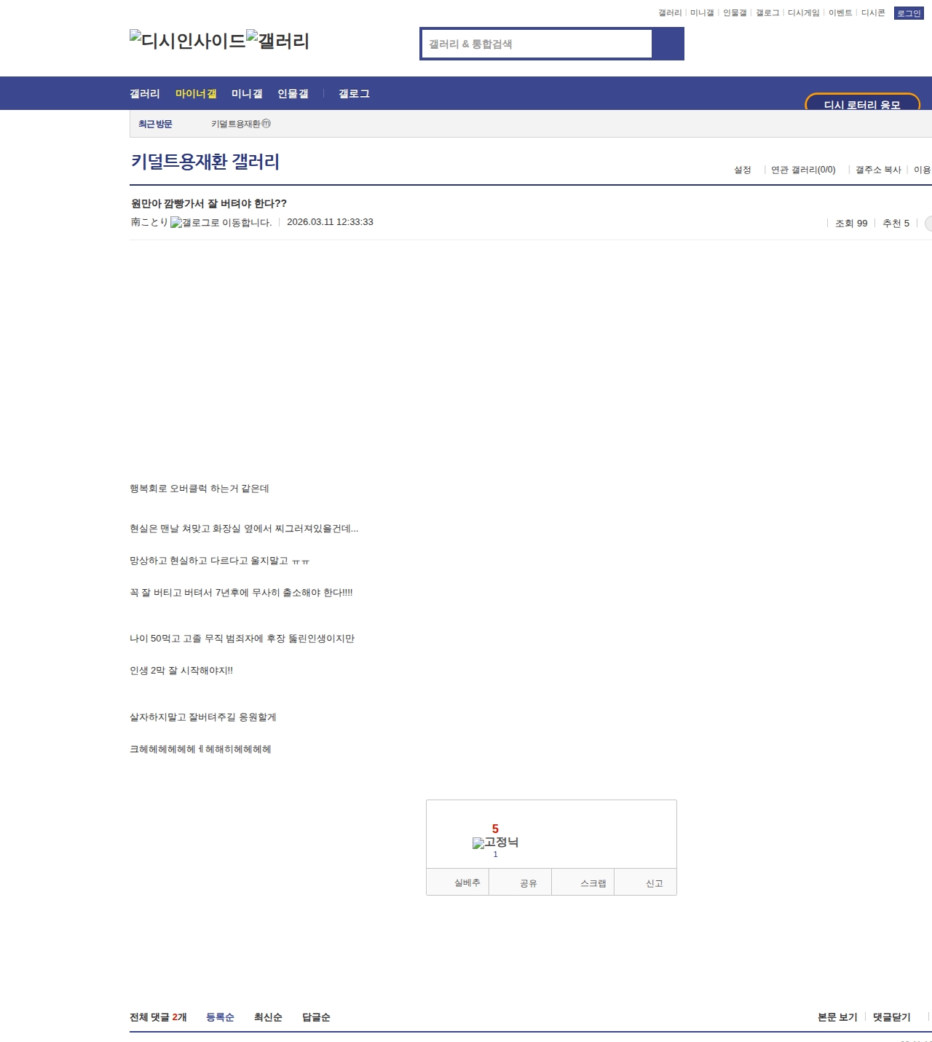This screenshot has height=1042, width=932.
Task: Collapse comments with 댓글닫기
Action: 891,1017
